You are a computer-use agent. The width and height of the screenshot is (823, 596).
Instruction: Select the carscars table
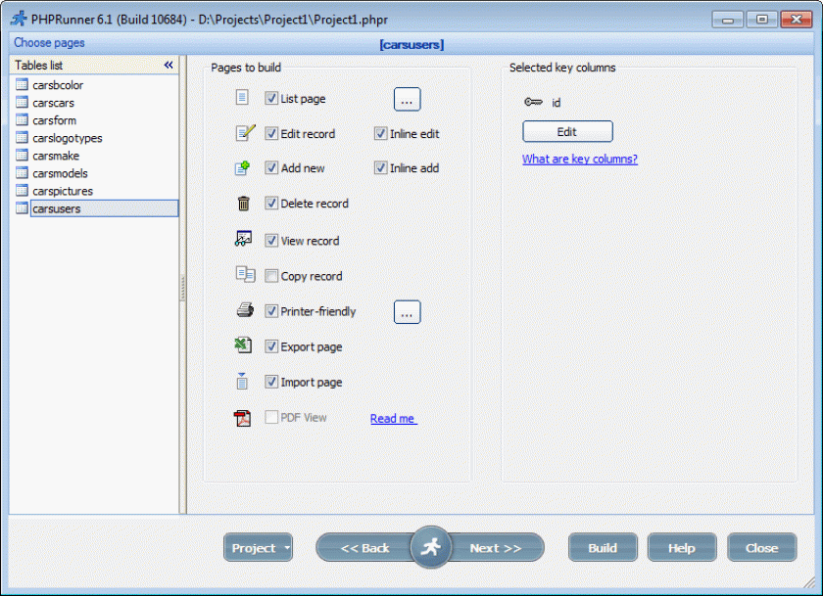[x=53, y=103]
